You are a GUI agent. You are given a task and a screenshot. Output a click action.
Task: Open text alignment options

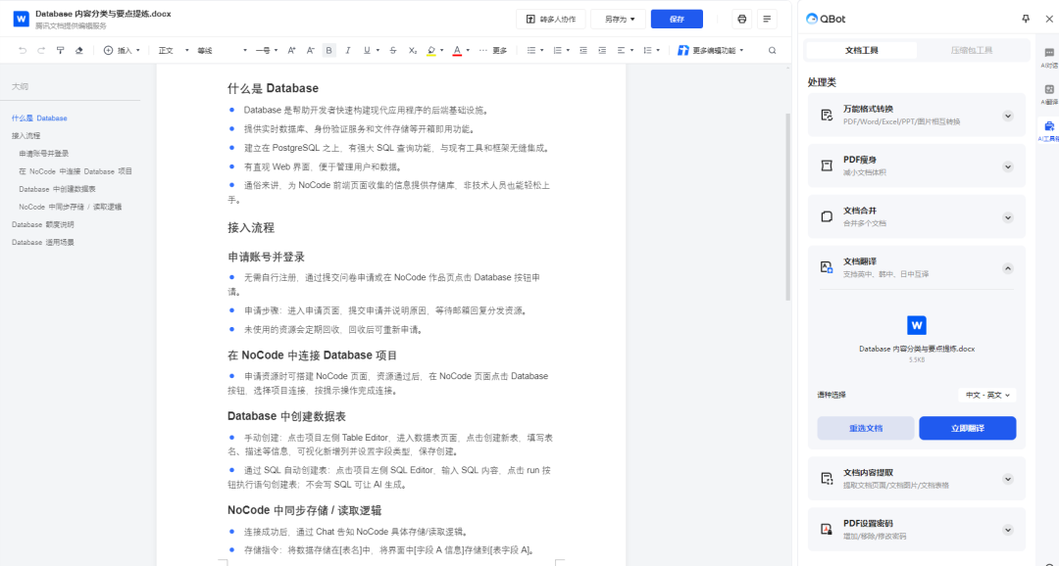tap(625, 50)
